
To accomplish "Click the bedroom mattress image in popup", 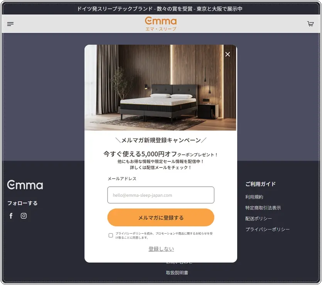I will coord(160,87).
